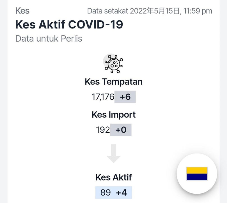Click the 192 import cases total
This screenshot has width=227, height=203.
click(x=103, y=130)
